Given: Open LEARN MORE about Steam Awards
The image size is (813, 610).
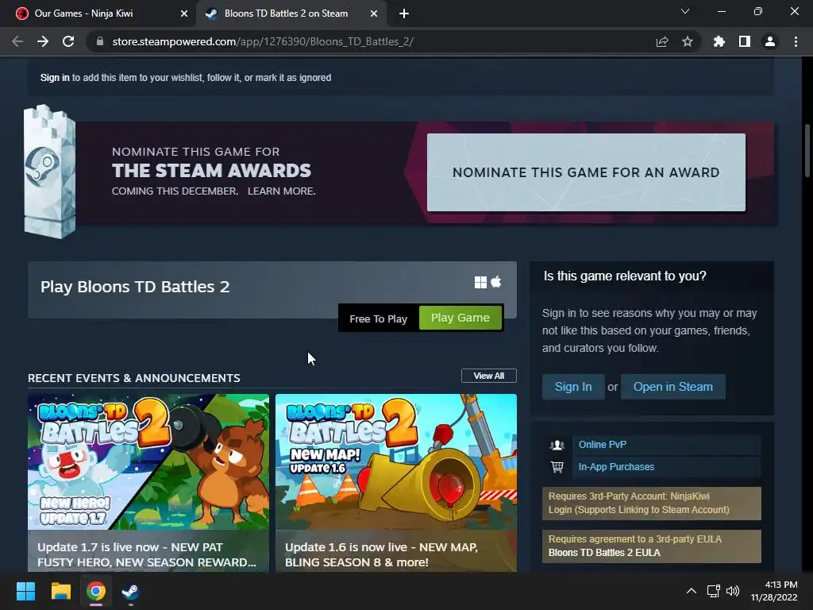Looking at the screenshot, I should (282, 191).
